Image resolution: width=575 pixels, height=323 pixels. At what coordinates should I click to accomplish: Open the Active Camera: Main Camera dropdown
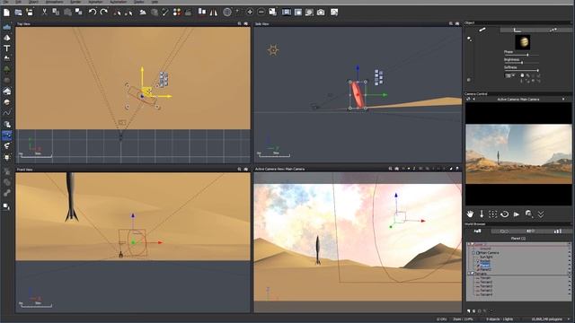pyautogui.click(x=563, y=99)
